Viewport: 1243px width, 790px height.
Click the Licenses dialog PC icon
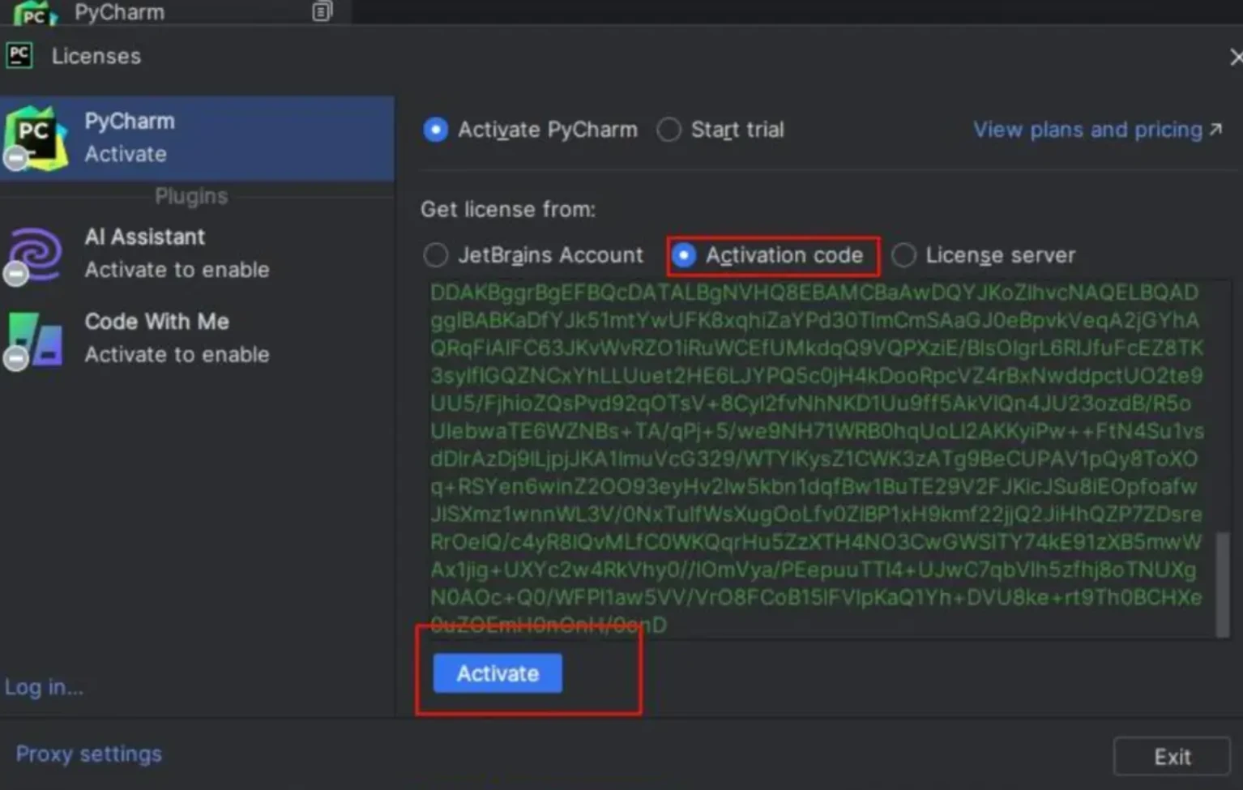19,55
